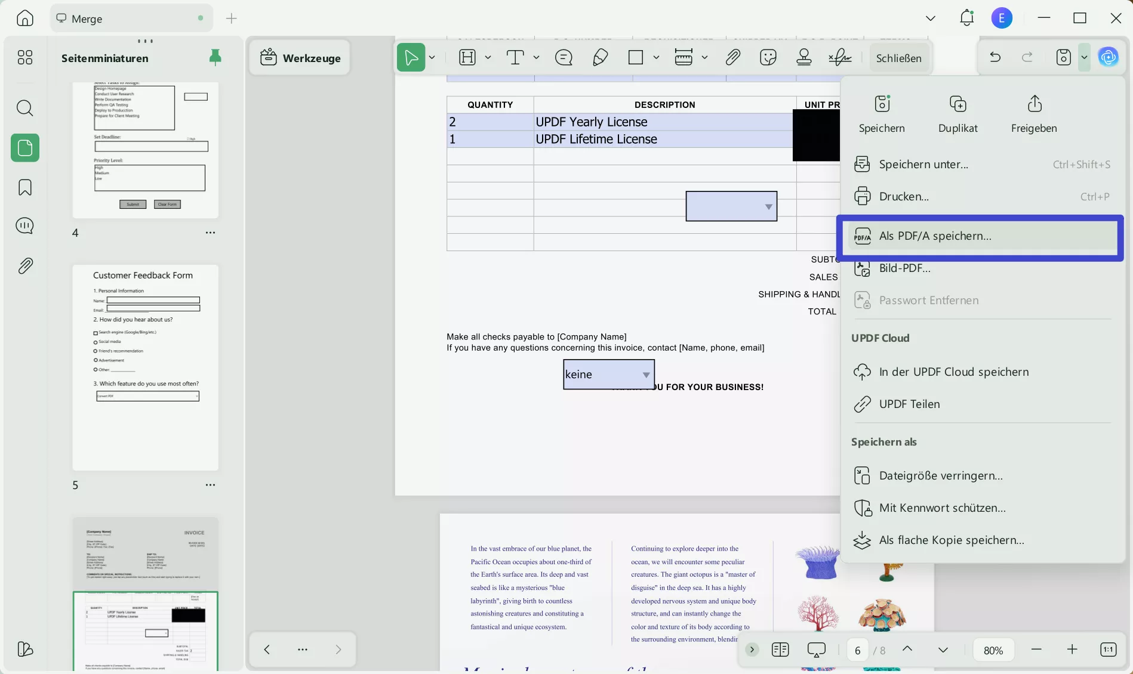Open page 5 thumbnail
This screenshot has width=1133, height=674.
coord(145,367)
